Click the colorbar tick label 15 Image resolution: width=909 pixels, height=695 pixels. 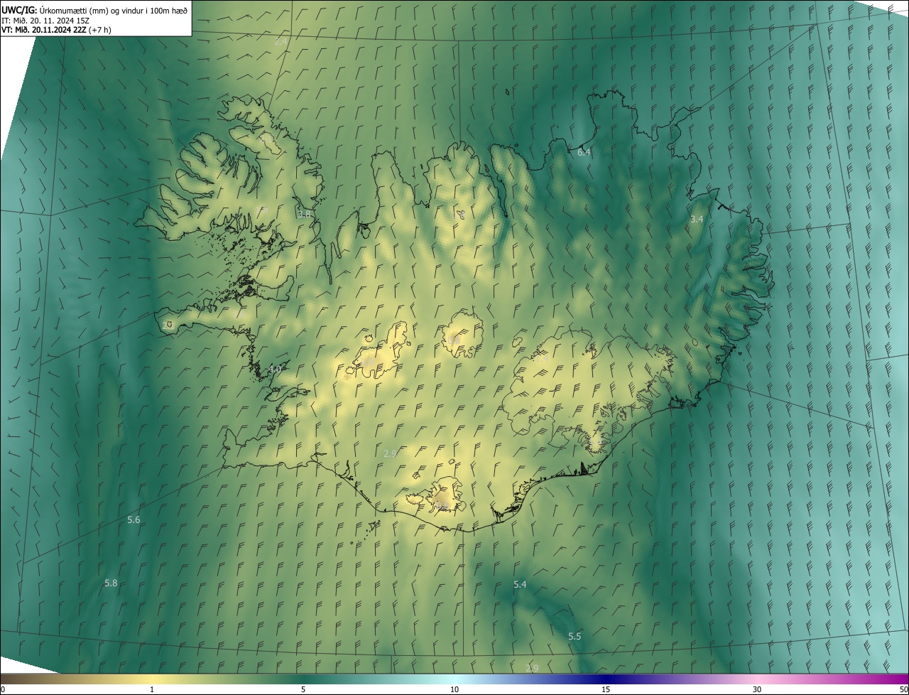click(x=606, y=689)
